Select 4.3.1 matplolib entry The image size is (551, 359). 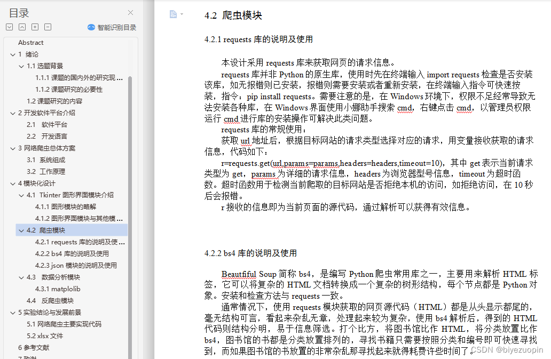tap(58, 289)
